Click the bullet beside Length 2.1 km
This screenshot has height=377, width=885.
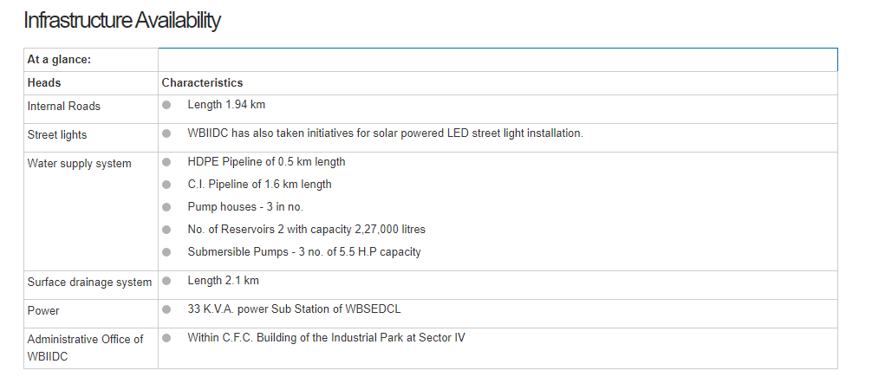(166, 281)
